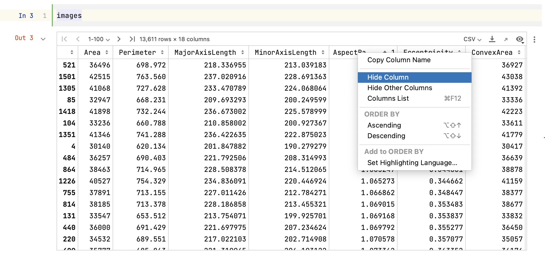Viewport: 545px width, 261px height.
Task: Open table in new tab arrow icon
Action: pos(506,39)
